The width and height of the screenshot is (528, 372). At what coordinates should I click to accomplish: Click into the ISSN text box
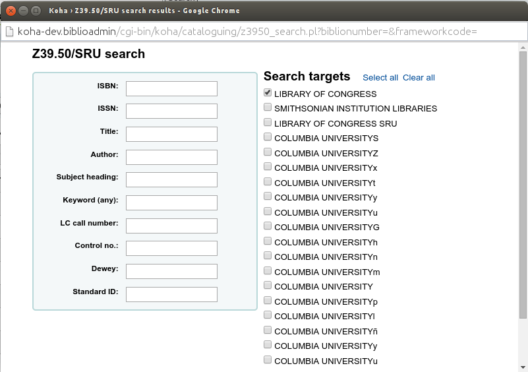tap(171, 111)
